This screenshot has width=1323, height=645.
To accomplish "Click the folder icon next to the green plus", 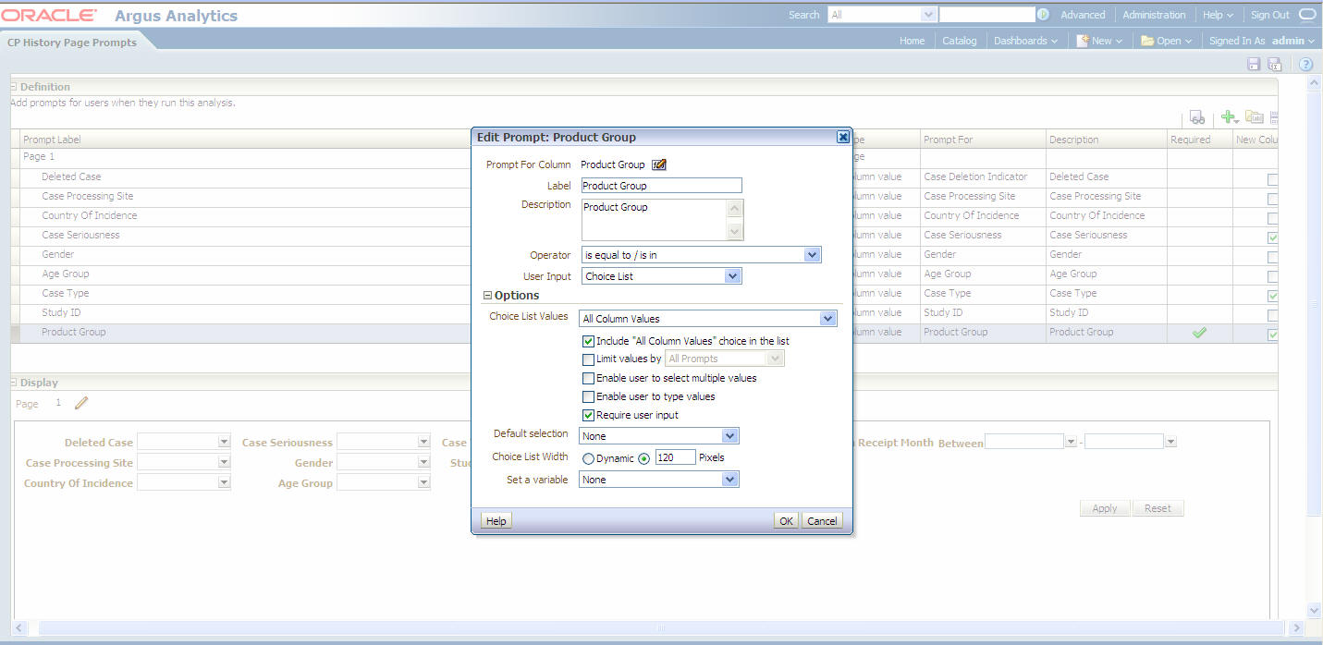I will click(x=1254, y=117).
